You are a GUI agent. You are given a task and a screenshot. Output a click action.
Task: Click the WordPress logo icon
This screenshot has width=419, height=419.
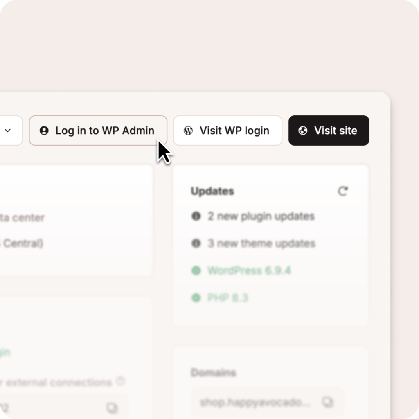coord(188,131)
